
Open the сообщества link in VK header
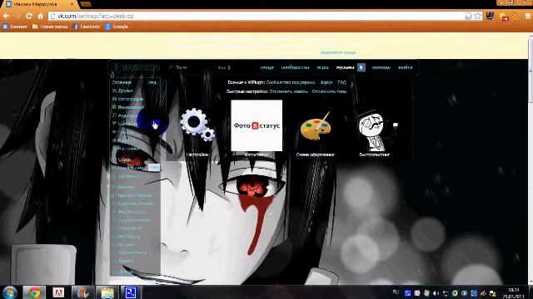click(x=295, y=67)
